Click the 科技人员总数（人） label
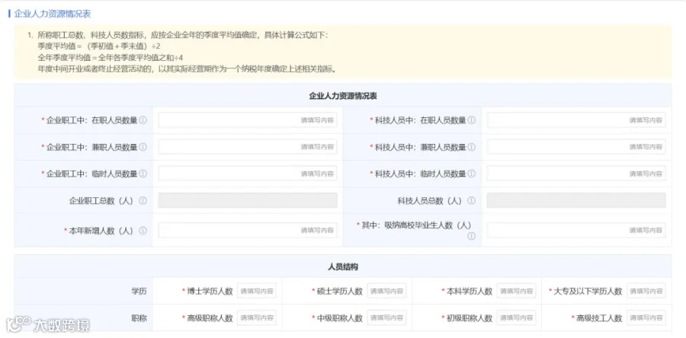686x338 pixels. click(431, 201)
